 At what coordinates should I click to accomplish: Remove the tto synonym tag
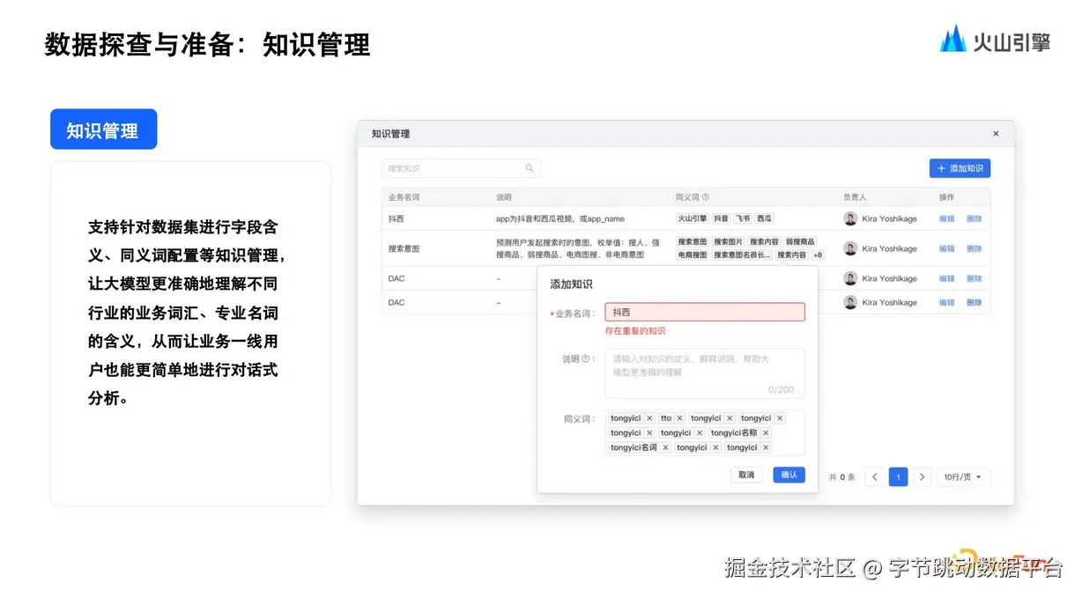coord(679,418)
